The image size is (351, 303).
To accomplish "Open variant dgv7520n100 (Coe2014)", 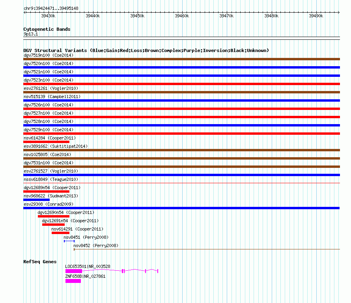I will point(49,63).
